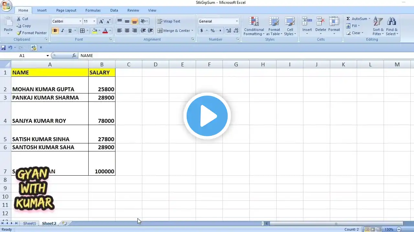Toggle Bold formatting
414x232 pixels.
[x=55, y=31]
